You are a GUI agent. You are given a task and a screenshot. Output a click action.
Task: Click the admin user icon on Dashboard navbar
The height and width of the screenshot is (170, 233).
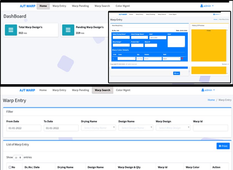(202, 6)
